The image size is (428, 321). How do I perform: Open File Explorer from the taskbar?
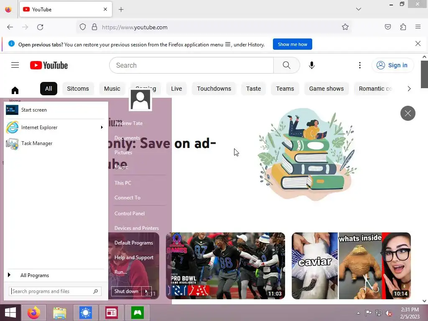pos(59,313)
